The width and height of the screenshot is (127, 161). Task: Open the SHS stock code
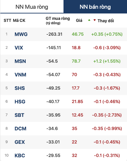tap(20, 88)
